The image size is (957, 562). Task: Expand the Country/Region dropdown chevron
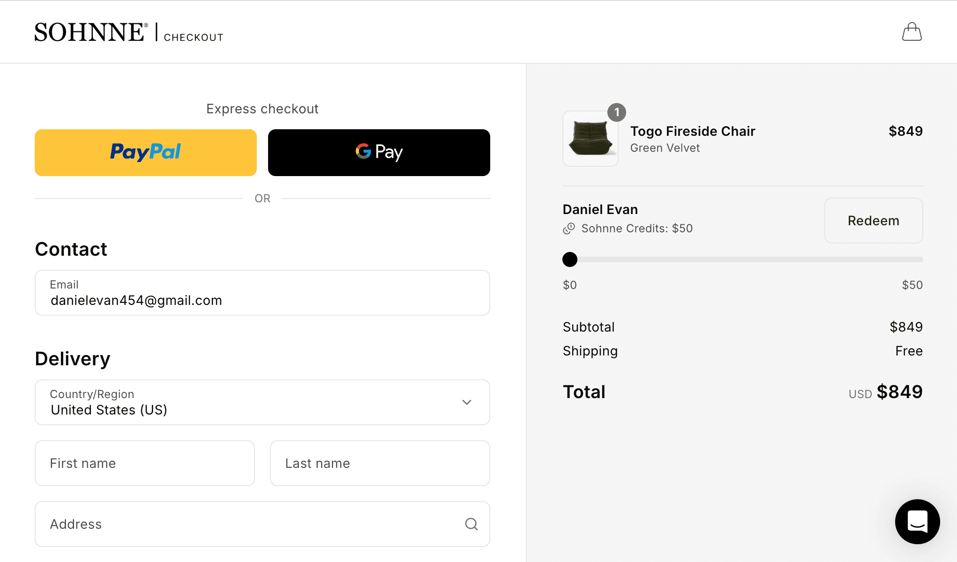(467, 402)
